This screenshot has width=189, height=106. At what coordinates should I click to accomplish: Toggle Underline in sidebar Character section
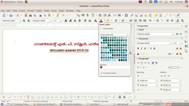[x=145, y=48]
